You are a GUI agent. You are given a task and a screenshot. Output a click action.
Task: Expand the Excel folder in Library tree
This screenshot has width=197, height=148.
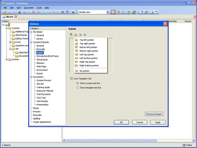click(10, 42)
